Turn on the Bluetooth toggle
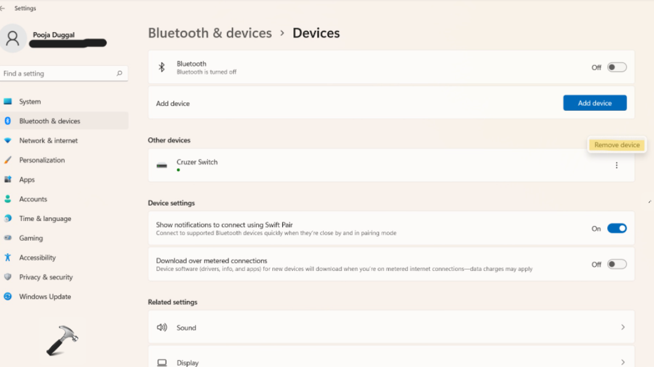This screenshot has height=367, width=654. 616,67
